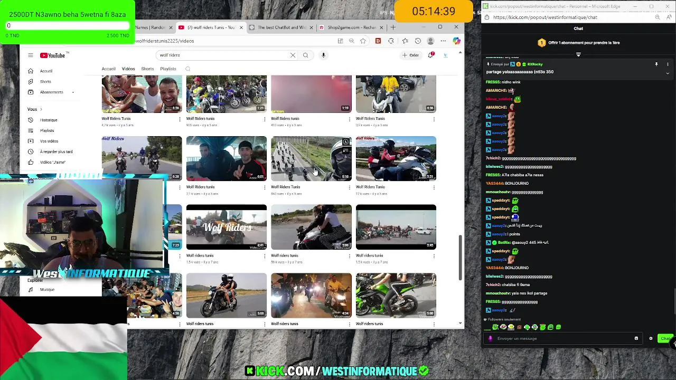The image size is (676, 380).
Task: Play green Kawasaki motorcycle video thumbnail
Action: (x=396, y=296)
